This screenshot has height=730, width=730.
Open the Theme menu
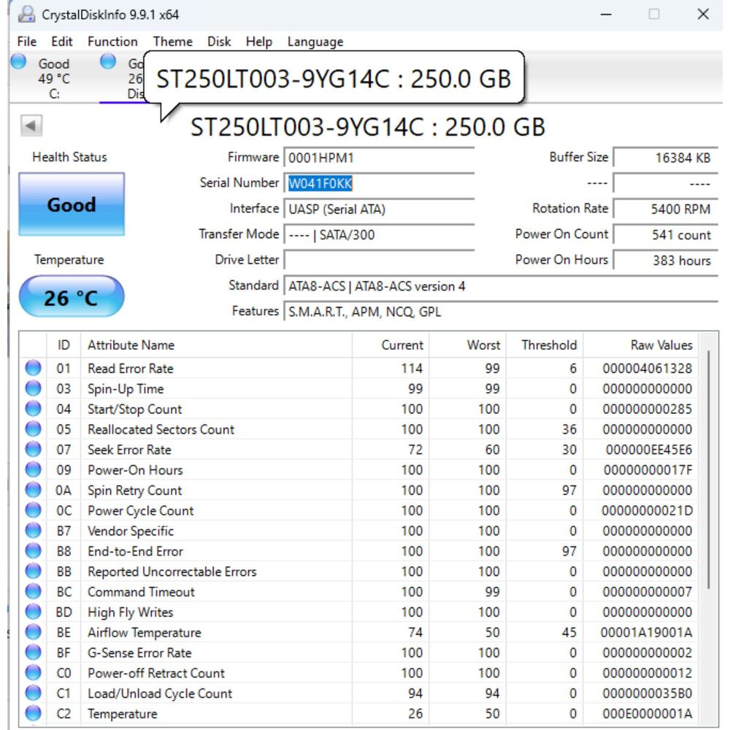tap(173, 42)
